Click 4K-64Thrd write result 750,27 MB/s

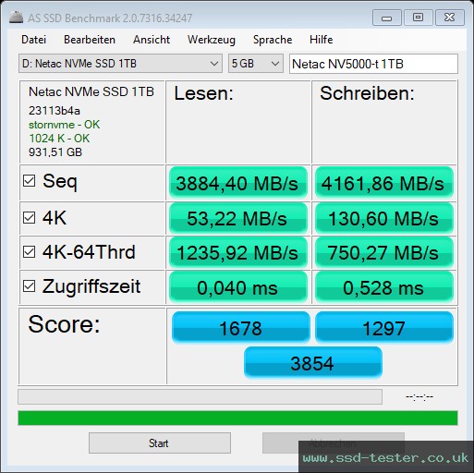pyautogui.click(x=384, y=252)
